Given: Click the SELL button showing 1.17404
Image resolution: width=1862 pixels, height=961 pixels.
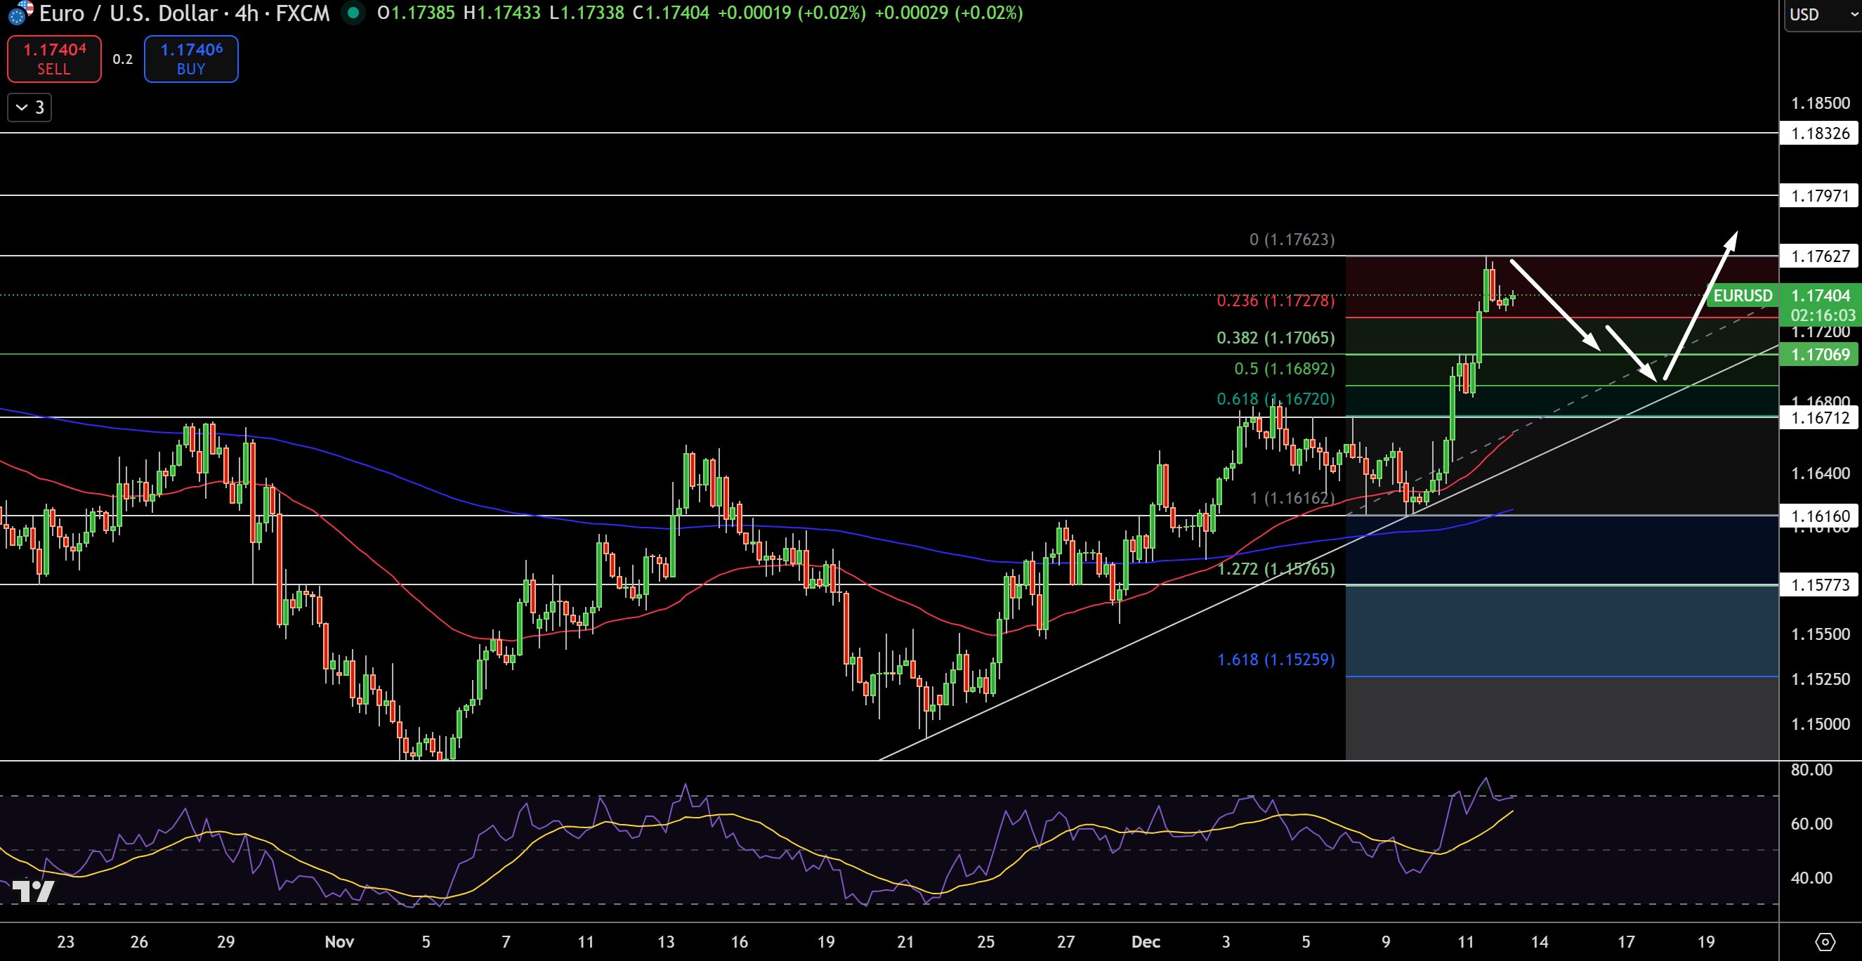Looking at the screenshot, I should point(53,58).
